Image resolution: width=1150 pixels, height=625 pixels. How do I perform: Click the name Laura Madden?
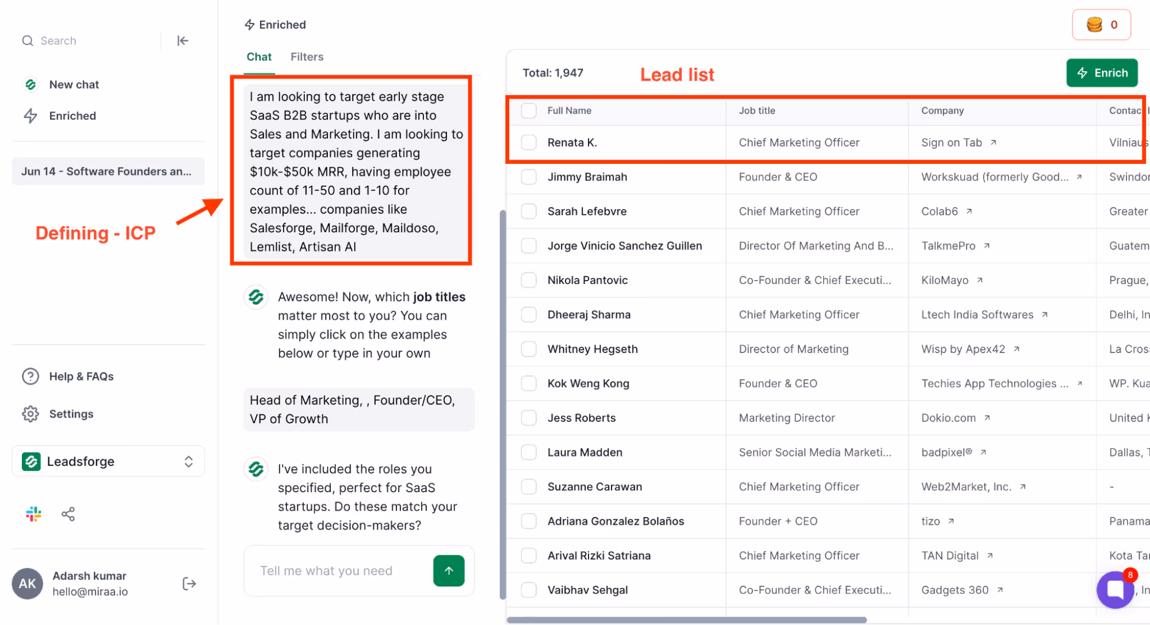[x=585, y=453]
